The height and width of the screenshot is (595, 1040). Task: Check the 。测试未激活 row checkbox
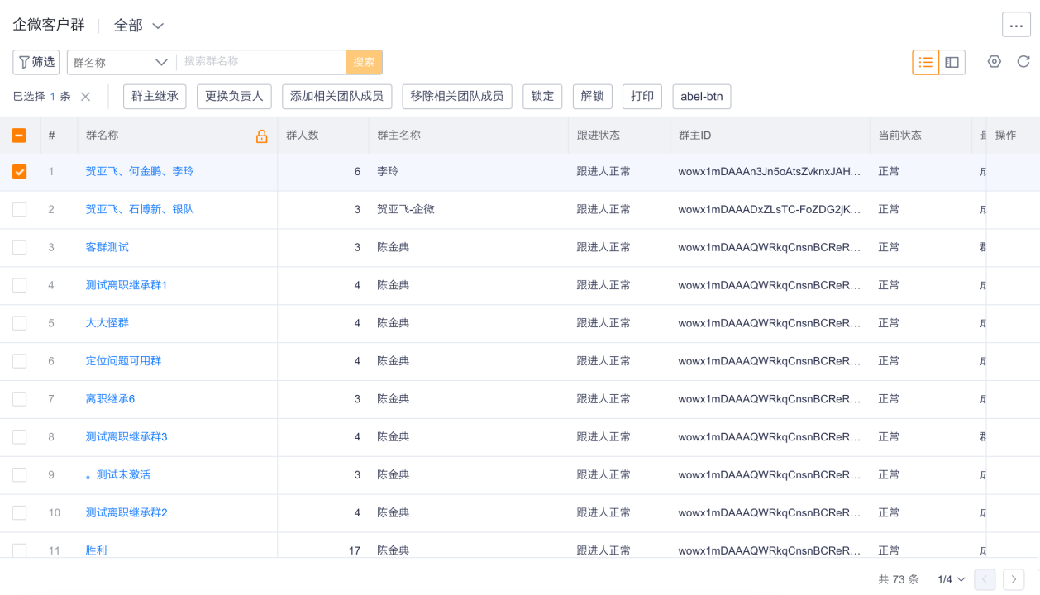click(x=19, y=476)
